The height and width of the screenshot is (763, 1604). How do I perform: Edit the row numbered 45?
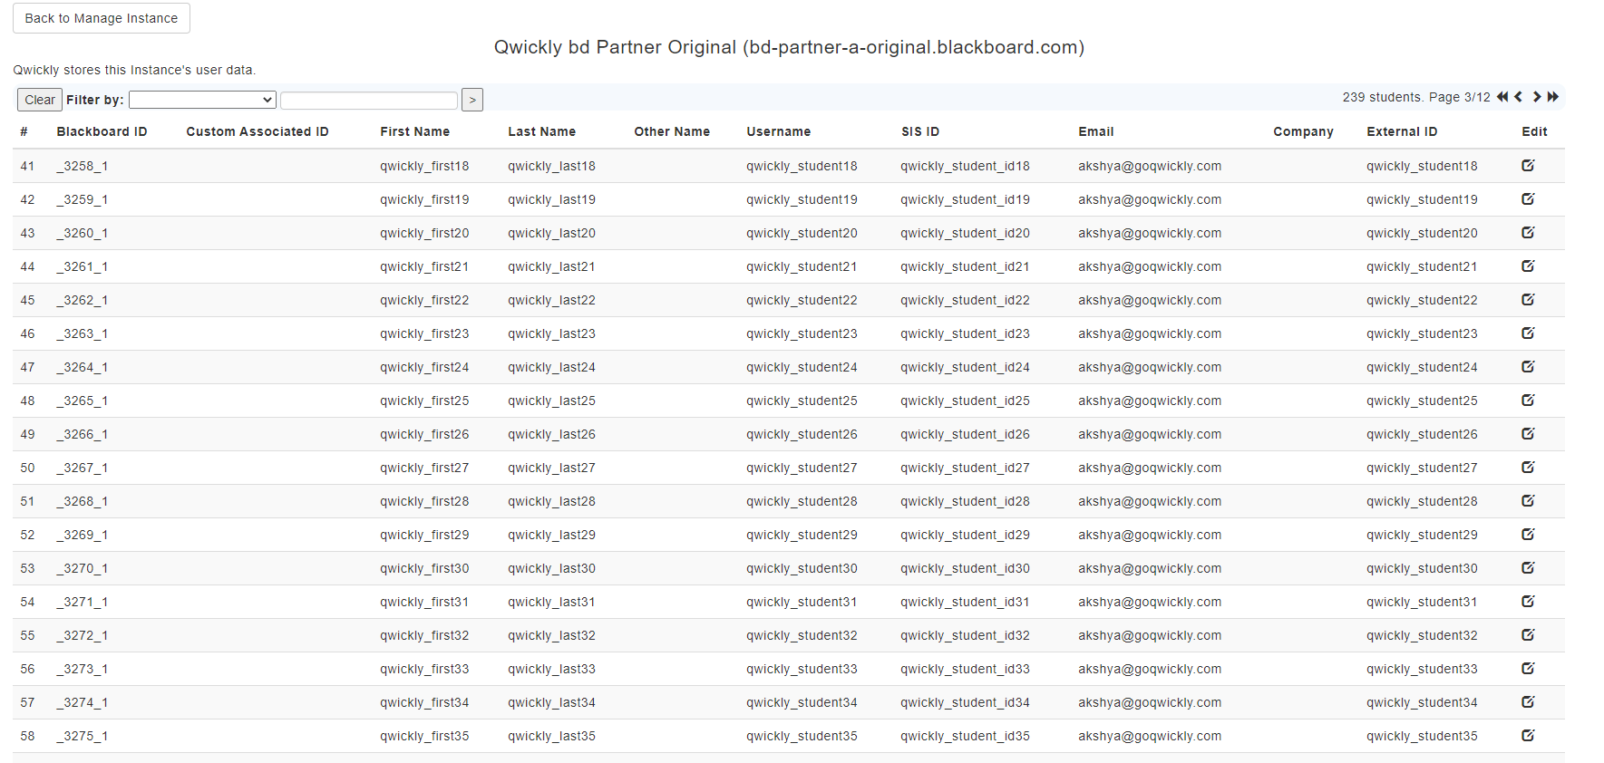1527,300
